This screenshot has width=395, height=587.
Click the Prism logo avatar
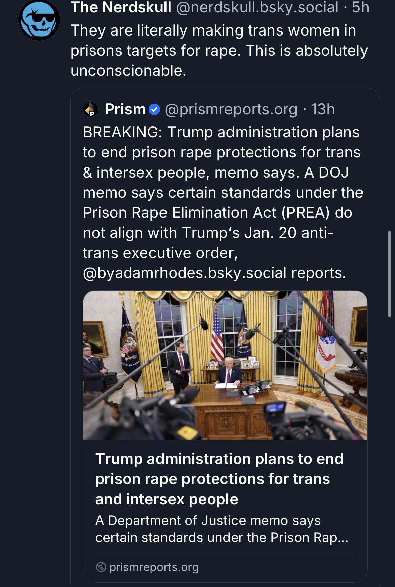(90, 109)
